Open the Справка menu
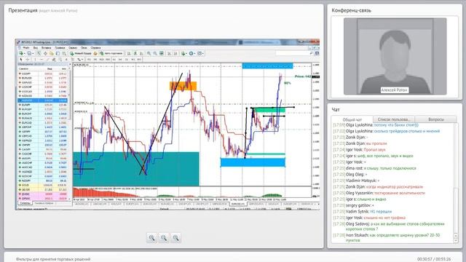The width and height of the screenshot is (466, 262). [95, 48]
